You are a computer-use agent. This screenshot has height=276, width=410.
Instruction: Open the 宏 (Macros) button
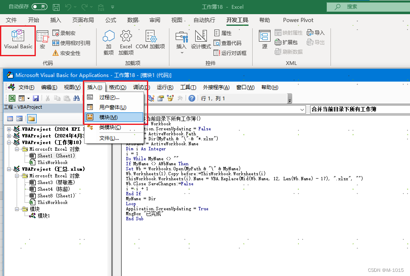click(x=42, y=40)
